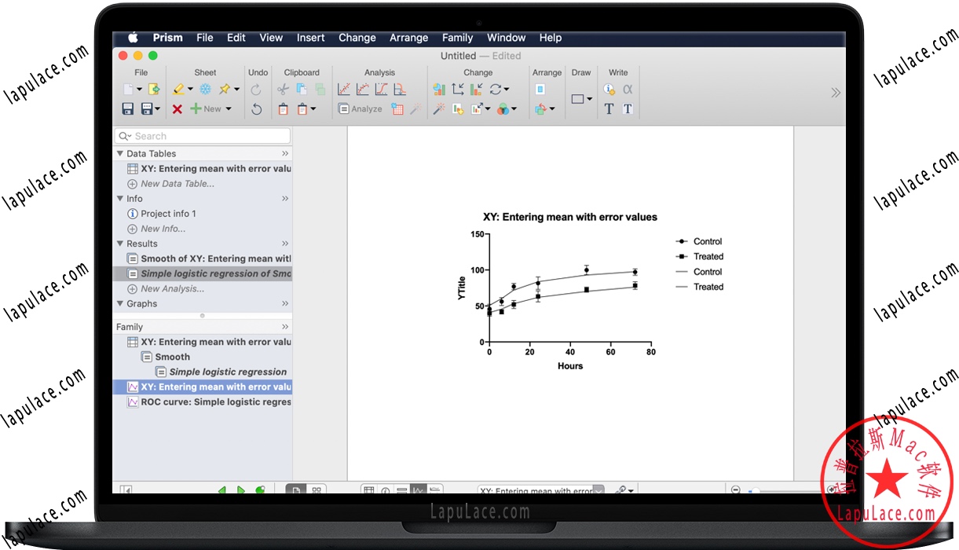Delete sheet with the red X icon

click(x=178, y=109)
